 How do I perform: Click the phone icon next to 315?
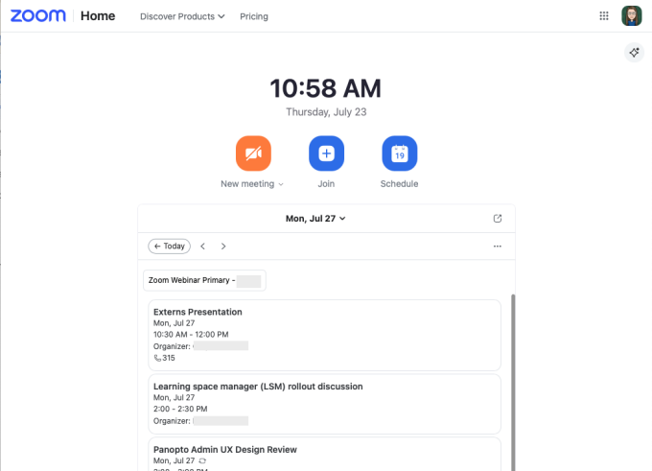coord(157,358)
